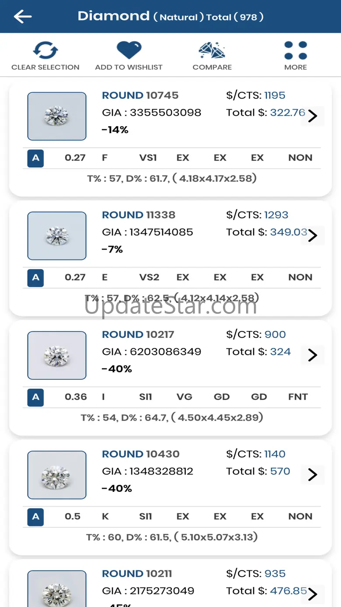The width and height of the screenshot is (341, 607).
Task: Expand details chevron for ROUND 10430
Action: [x=312, y=474]
